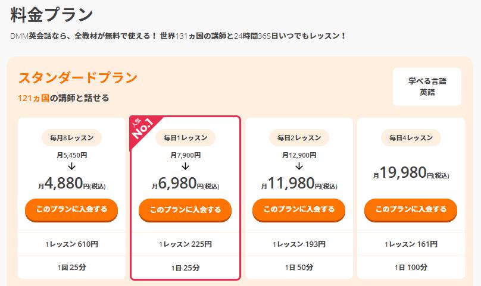
Task: Click the red No.1 popularity ribbon
Action: (143, 131)
